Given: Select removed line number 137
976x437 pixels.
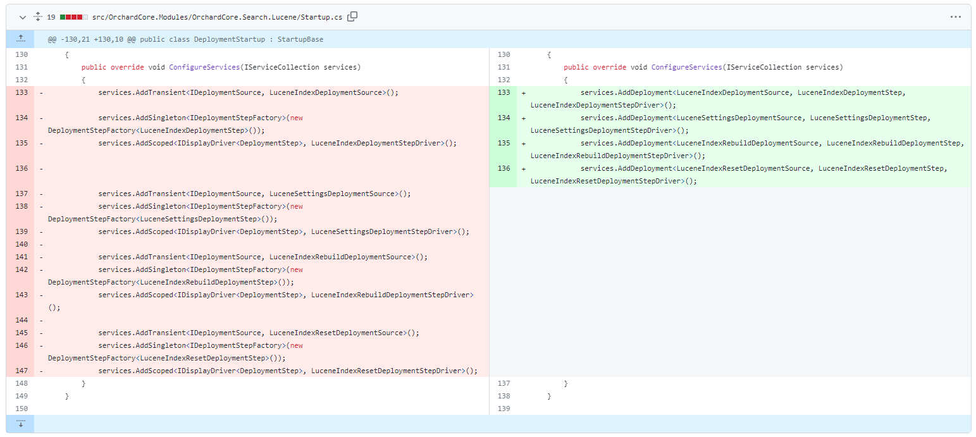Looking at the screenshot, I should click(x=20, y=194).
